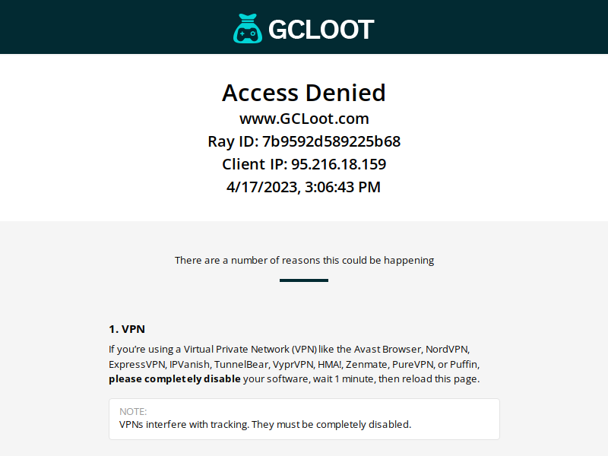Click the Client IP 95.216.18.159 text

tap(304, 164)
